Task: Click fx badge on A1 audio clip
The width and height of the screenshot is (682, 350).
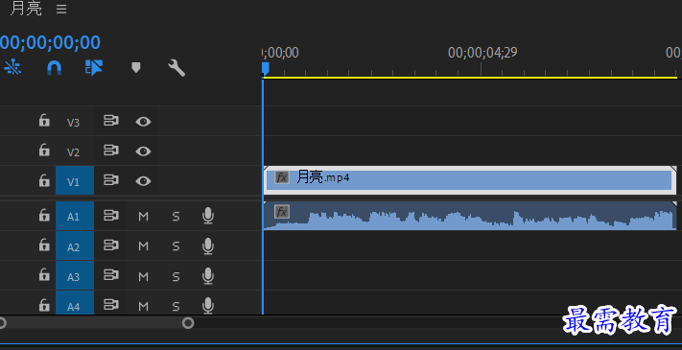Action: click(282, 212)
